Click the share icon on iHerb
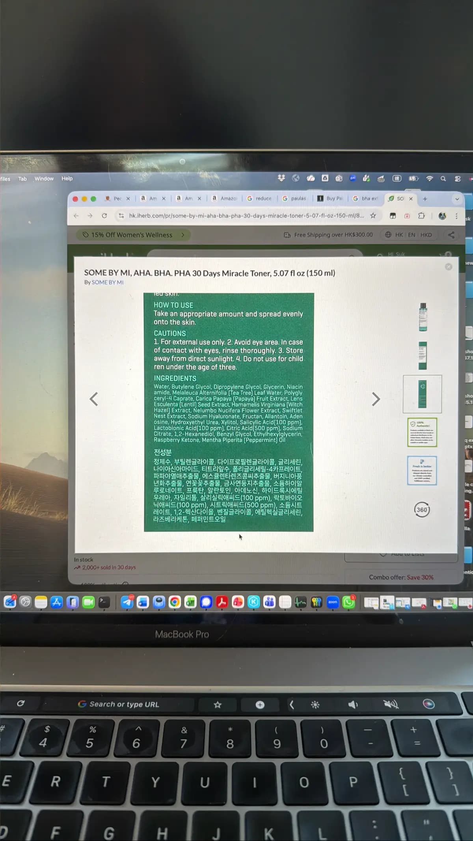 click(451, 235)
